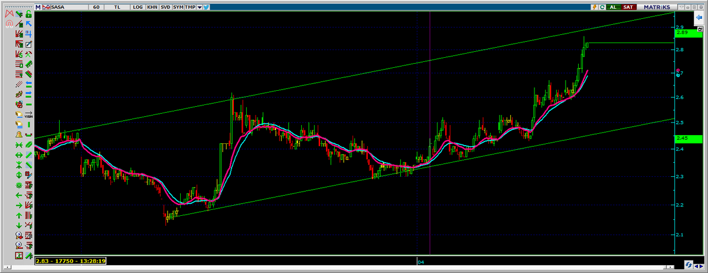Click the red SAT sell button
Screen dimensions: 708x273
628,7
